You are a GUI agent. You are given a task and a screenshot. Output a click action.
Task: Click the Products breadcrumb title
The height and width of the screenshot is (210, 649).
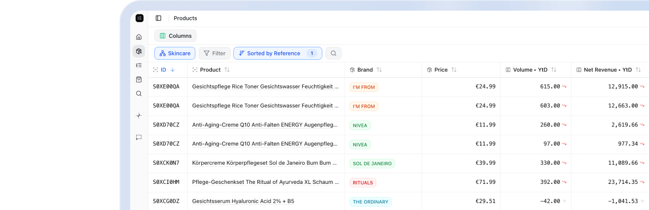point(185,18)
